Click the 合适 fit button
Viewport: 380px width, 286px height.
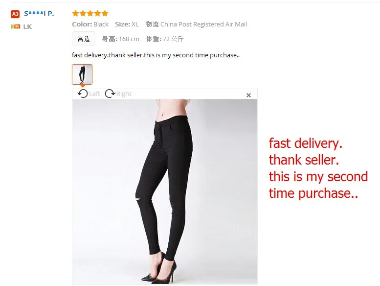83,39
